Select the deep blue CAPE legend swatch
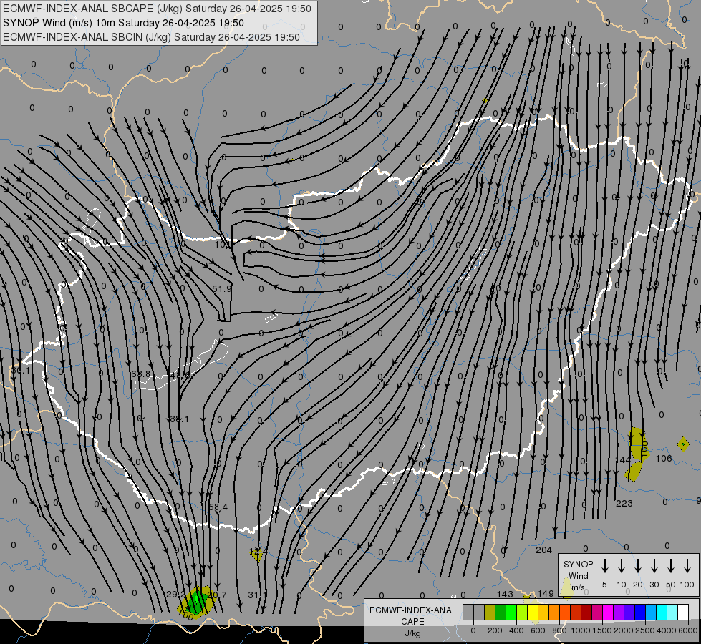 640,613
